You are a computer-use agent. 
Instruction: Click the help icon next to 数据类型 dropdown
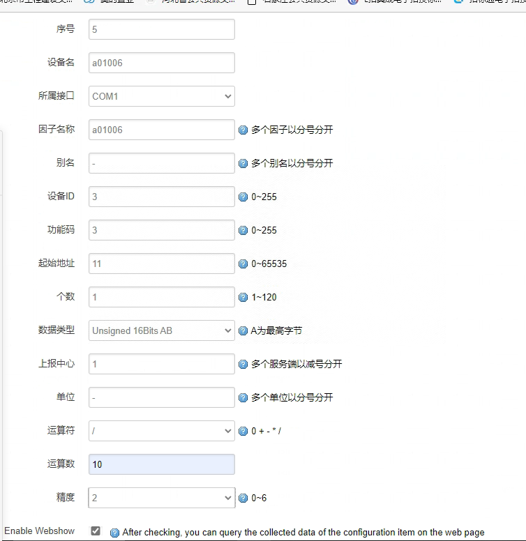tap(243, 331)
